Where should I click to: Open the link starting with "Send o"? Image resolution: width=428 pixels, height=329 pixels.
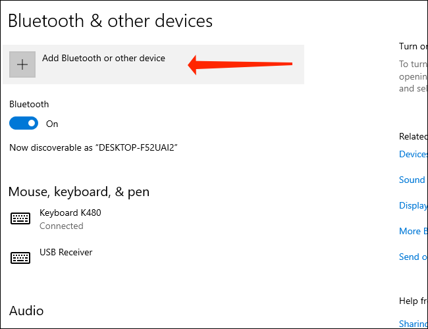pos(414,257)
